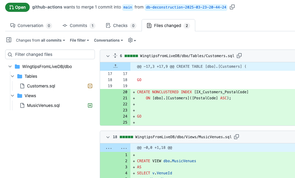Focus the Filter changed files input
Image resolution: width=295 pixels, height=178 pixels.
click(x=50, y=54)
